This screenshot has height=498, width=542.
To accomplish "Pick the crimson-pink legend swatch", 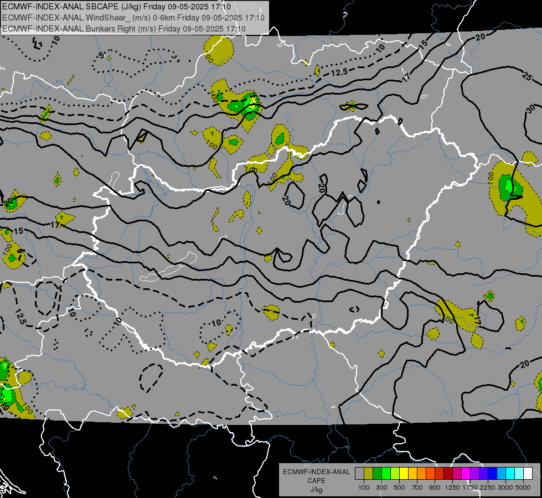I will 457,474.
